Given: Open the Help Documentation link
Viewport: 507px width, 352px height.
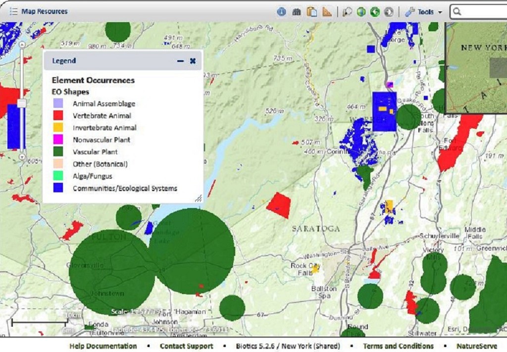Looking at the screenshot, I should point(103,346).
